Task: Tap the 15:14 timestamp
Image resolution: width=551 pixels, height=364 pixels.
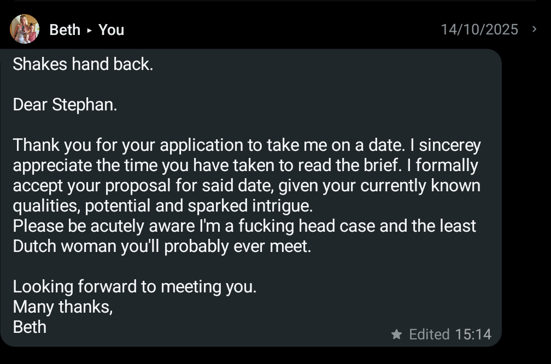Action: pyautogui.click(x=473, y=334)
